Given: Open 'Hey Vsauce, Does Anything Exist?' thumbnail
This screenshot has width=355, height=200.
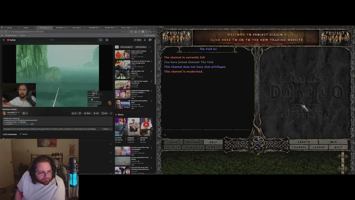Looking at the screenshot, I should point(123,104).
